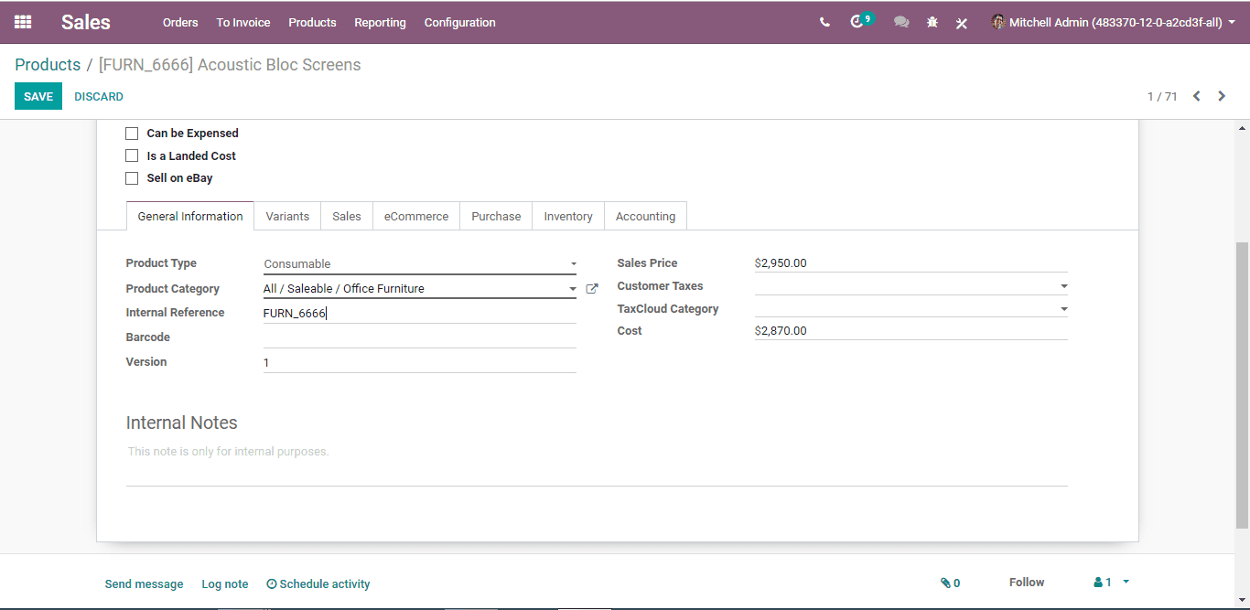Click the bug debug icon

pos(932,22)
